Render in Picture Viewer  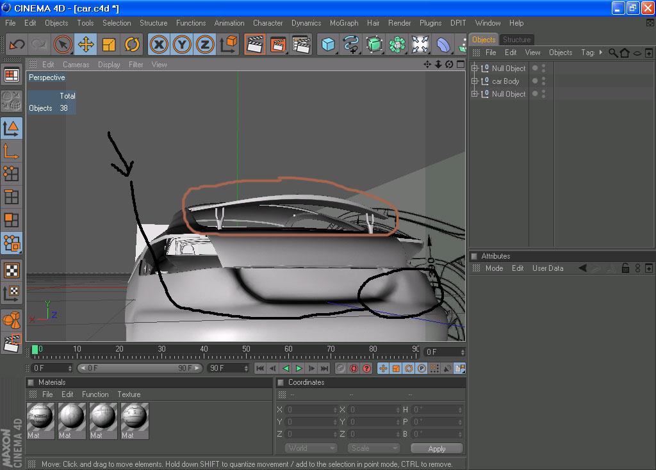[278, 44]
